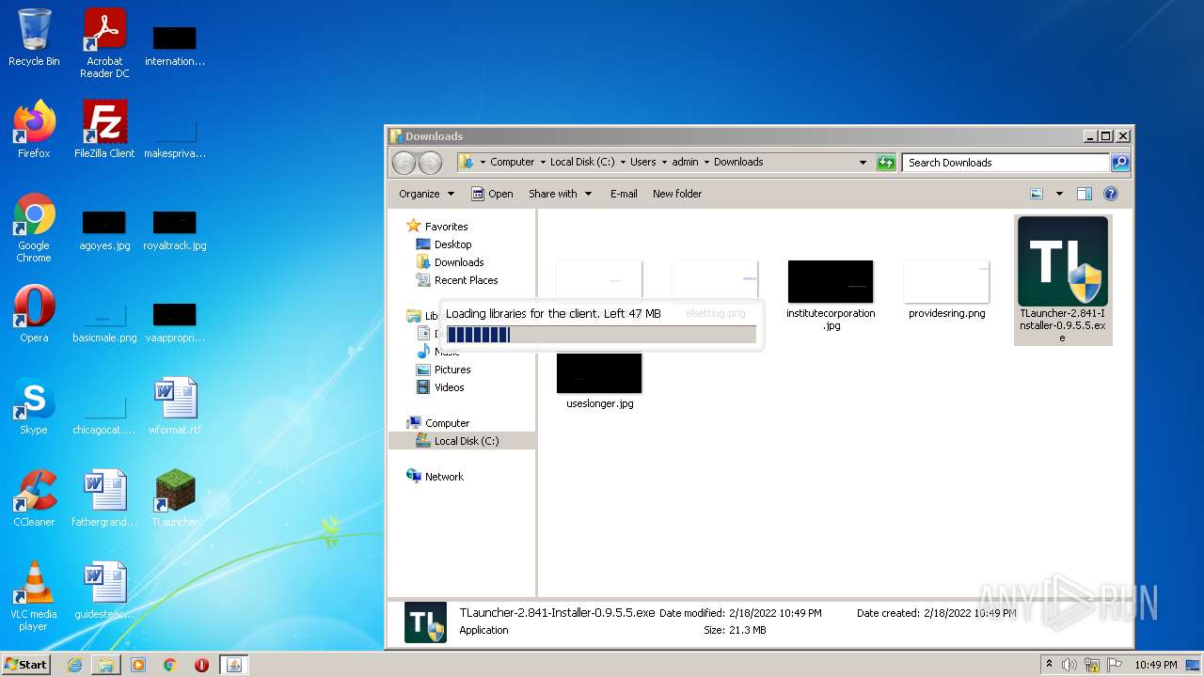Image resolution: width=1204 pixels, height=677 pixels.
Task: Expand address bar history dropdown
Action: coord(863,163)
